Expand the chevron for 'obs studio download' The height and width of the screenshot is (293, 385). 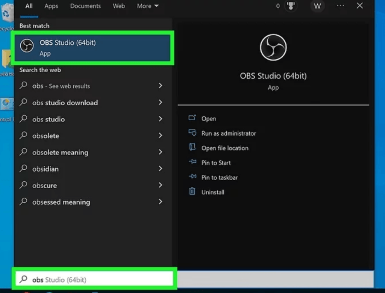tap(160, 102)
